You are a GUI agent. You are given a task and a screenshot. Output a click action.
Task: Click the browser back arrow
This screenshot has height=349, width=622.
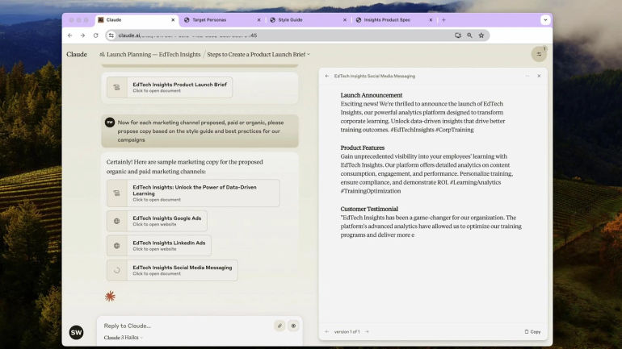click(x=70, y=35)
